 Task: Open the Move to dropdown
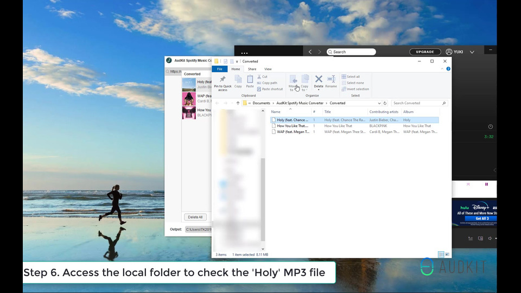[x=293, y=83]
